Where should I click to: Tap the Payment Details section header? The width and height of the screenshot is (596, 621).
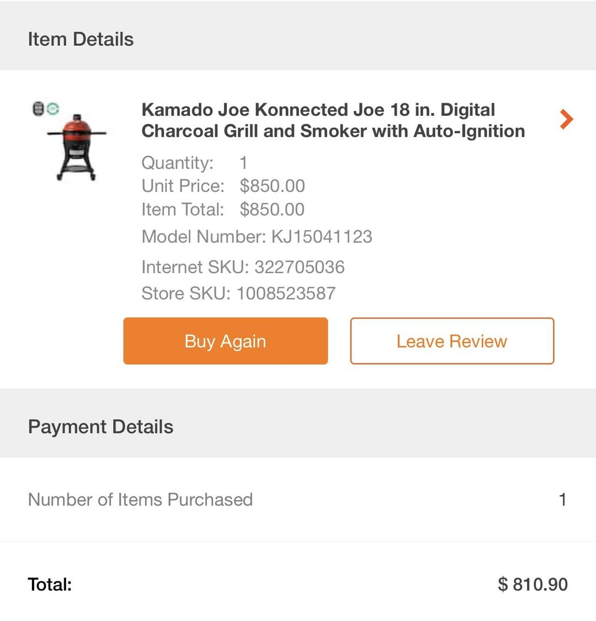tap(100, 427)
